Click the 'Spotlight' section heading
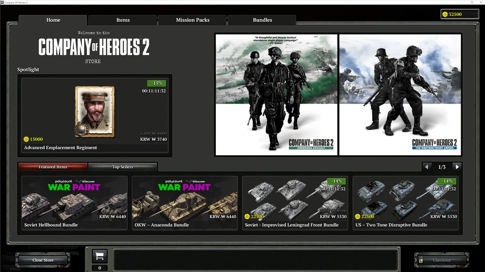 pyautogui.click(x=28, y=70)
